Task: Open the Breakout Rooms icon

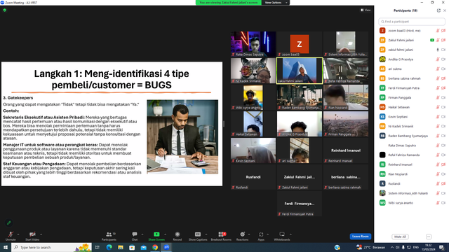Action: [x=221, y=234]
